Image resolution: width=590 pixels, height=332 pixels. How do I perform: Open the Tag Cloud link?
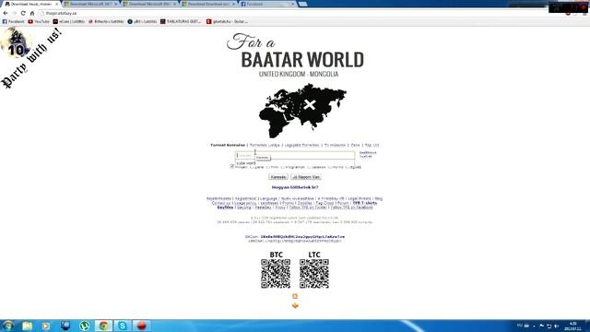[324, 203]
